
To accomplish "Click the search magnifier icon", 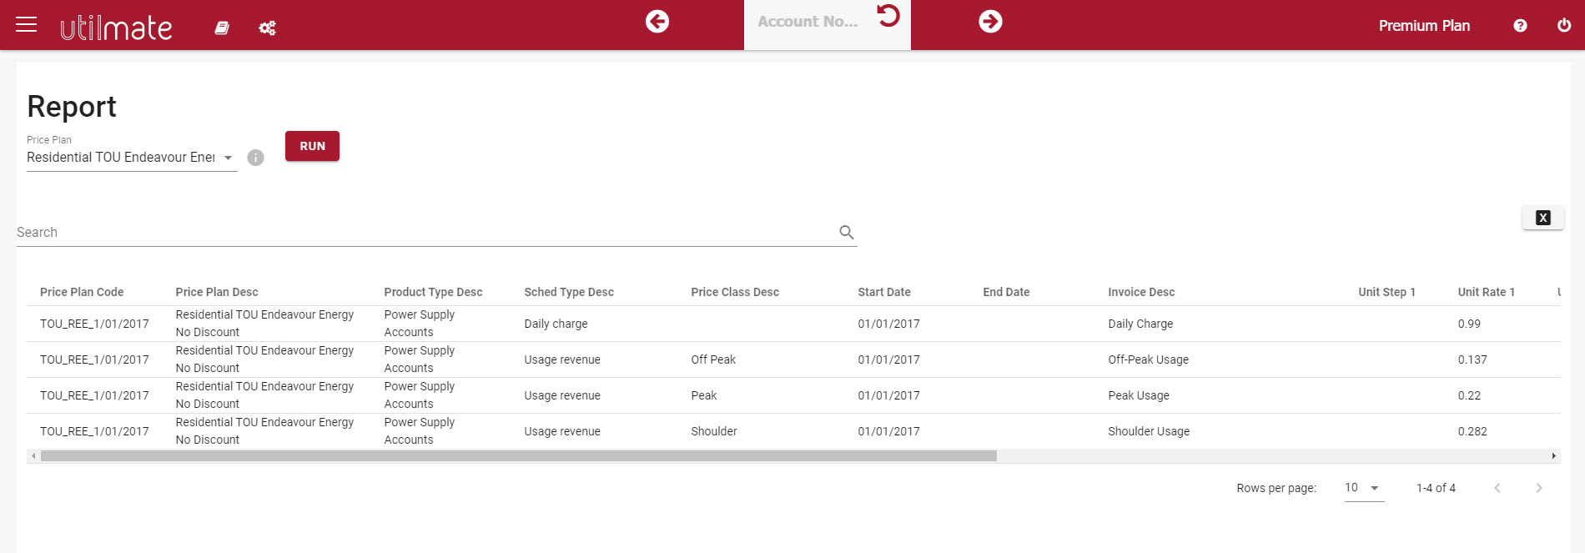I will pyautogui.click(x=846, y=233).
